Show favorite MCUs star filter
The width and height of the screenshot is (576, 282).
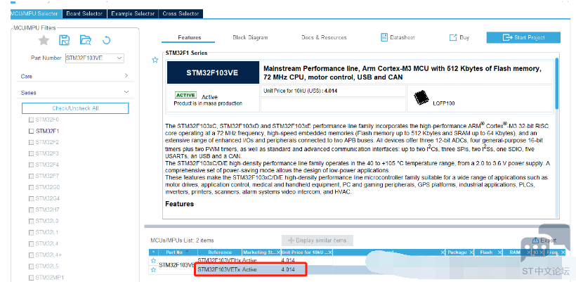pos(44,41)
